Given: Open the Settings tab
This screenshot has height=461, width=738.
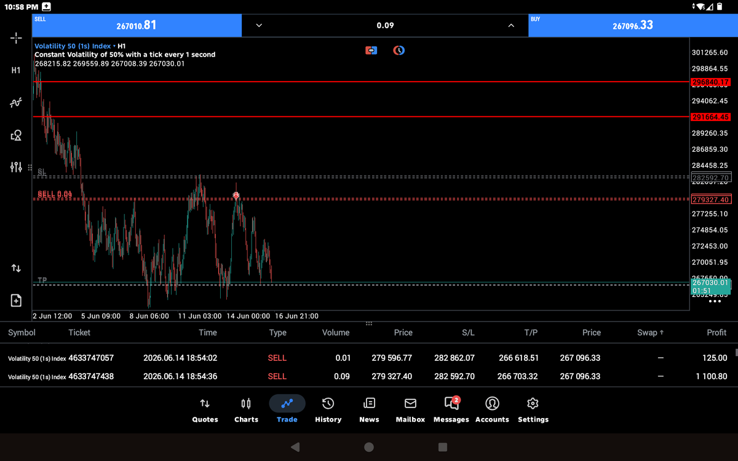Looking at the screenshot, I should coord(533,410).
